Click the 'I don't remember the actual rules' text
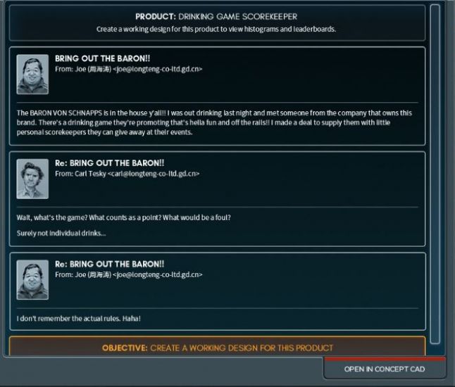The height and width of the screenshot is (387, 455). pos(79,318)
